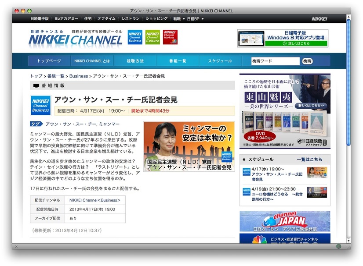Image resolution: width=363 pixels, height=266 pixels.
Task: Click the ビジネス・経済専門チャンネル banner
Action: coord(285,238)
